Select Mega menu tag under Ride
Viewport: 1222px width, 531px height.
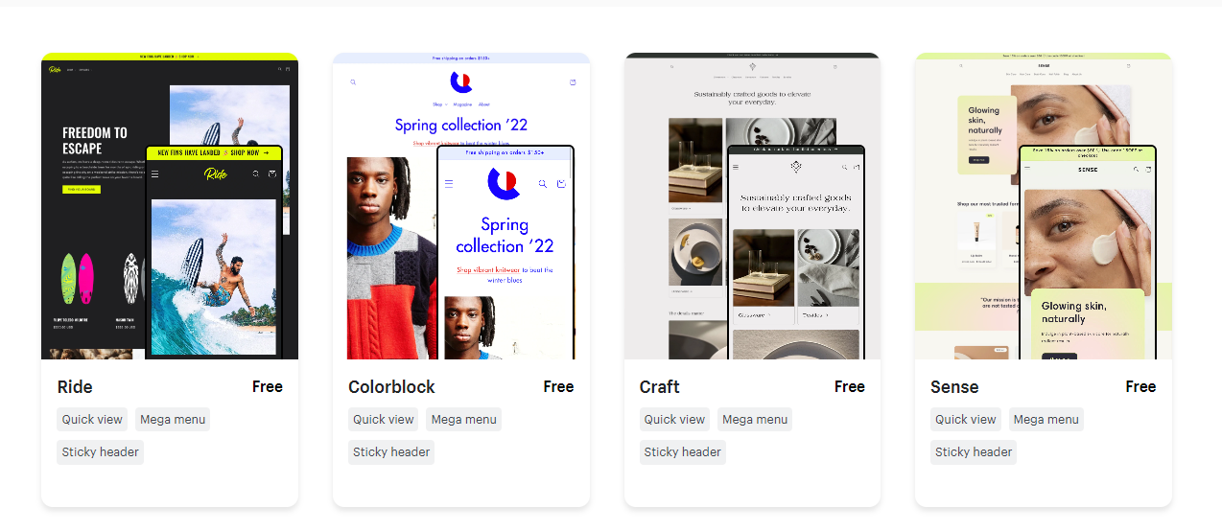coord(173,419)
